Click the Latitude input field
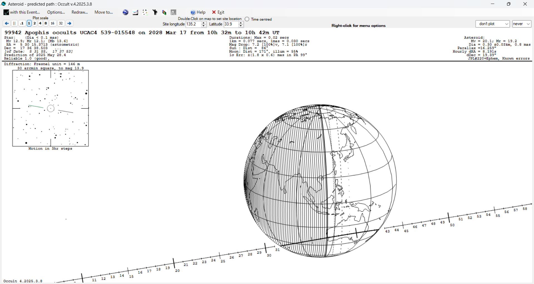Screen dimensions: 534x284 point(231,24)
